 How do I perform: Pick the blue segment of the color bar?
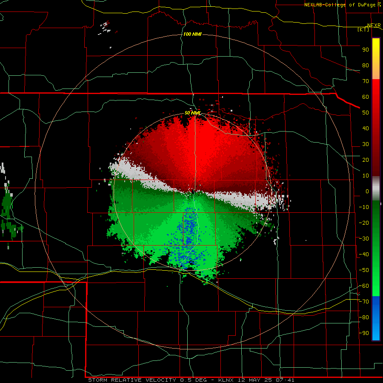click(x=376, y=317)
